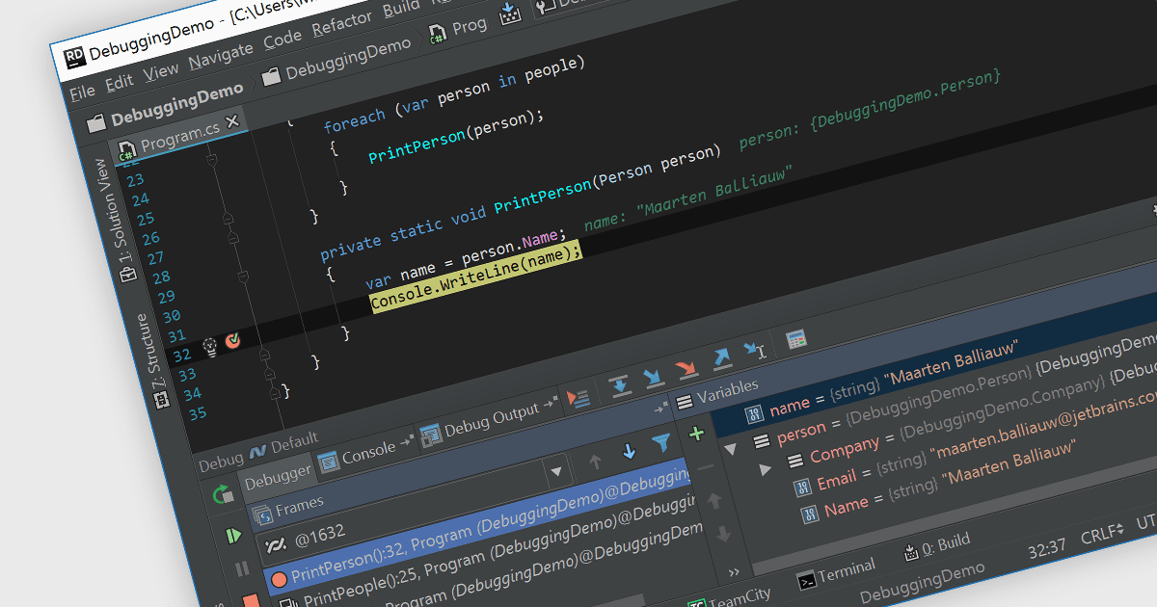Click the Build solution toolbar icon
This screenshot has height=607, width=1157.
pos(509,14)
